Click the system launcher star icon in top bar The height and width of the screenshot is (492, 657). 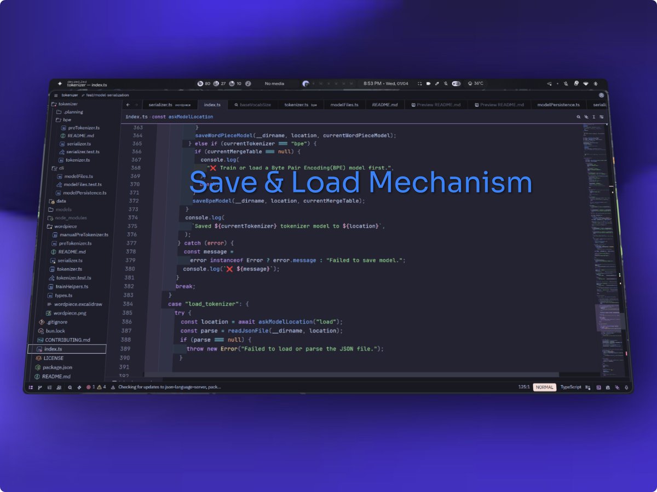59,84
